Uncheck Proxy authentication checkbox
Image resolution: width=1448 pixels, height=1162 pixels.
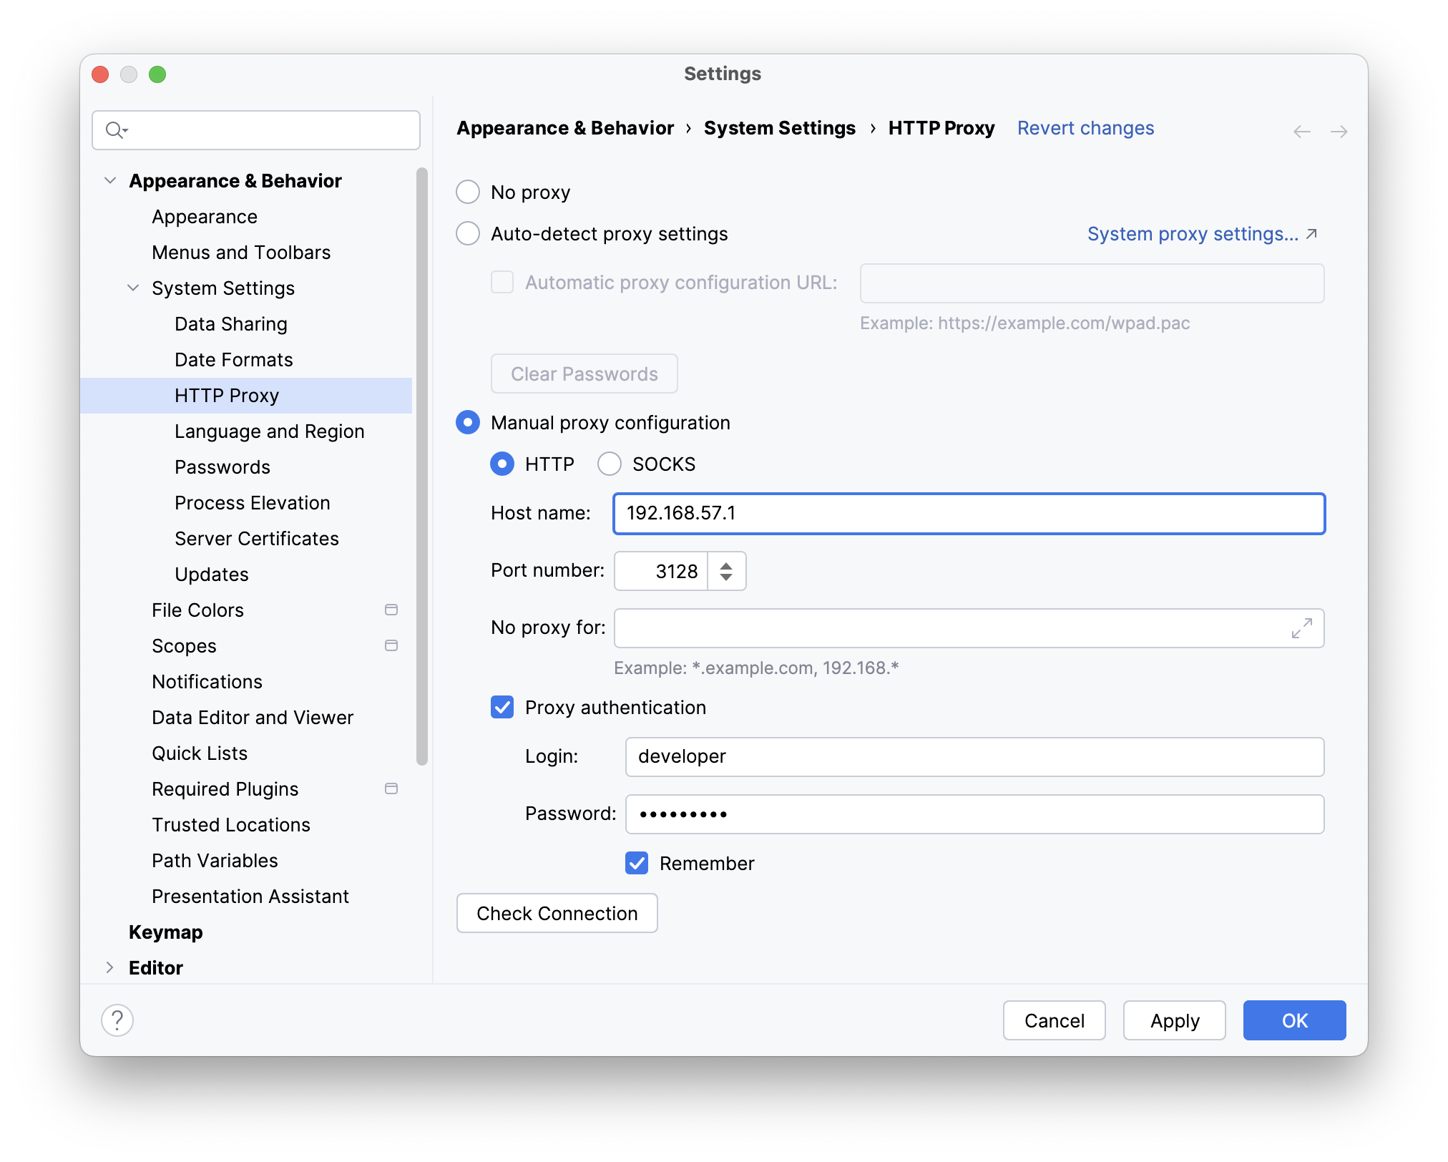(502, 707)
